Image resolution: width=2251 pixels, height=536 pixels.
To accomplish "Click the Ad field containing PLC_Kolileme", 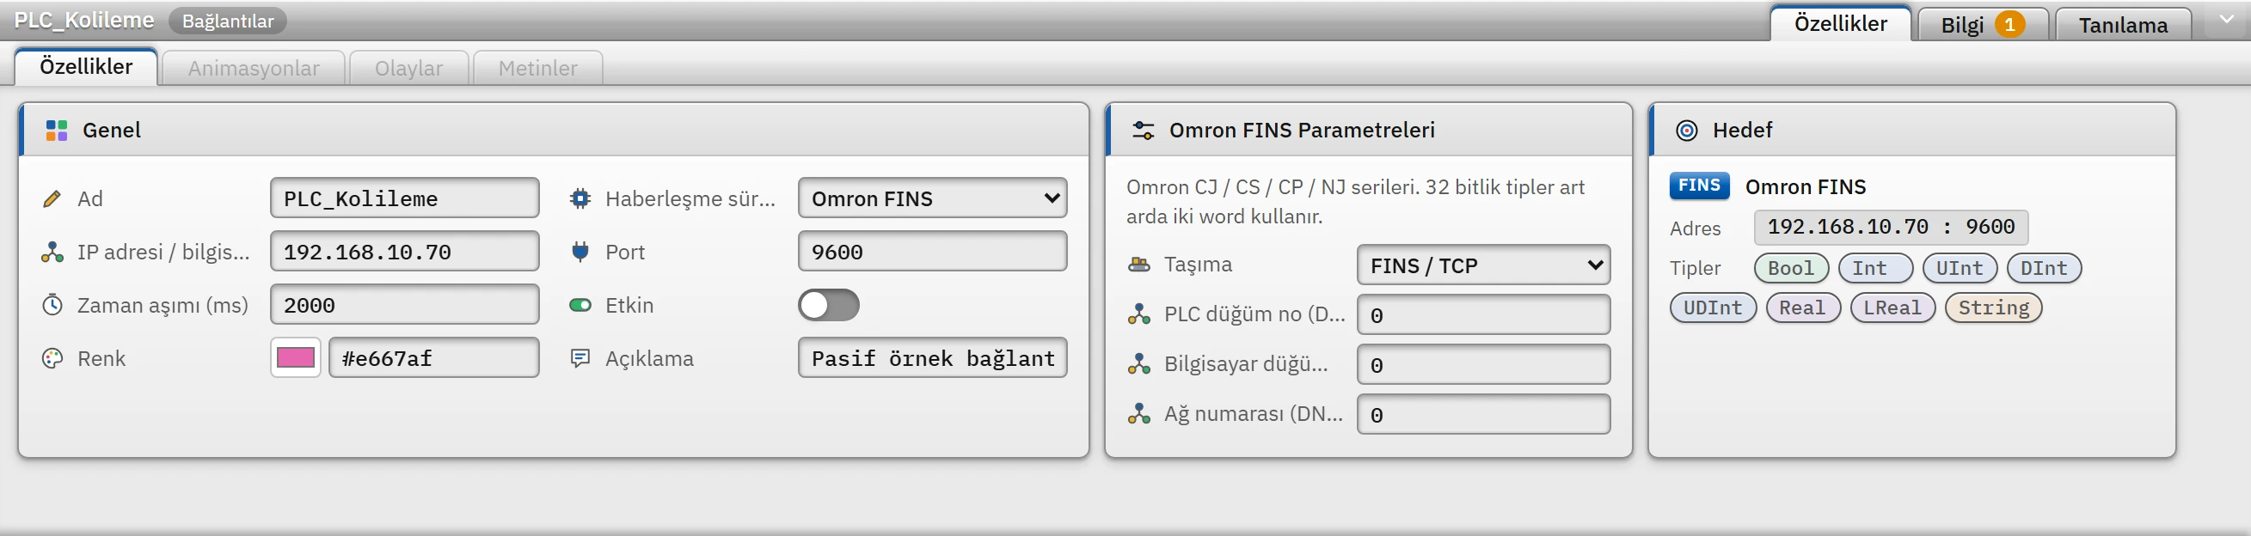I will (405, 199).
